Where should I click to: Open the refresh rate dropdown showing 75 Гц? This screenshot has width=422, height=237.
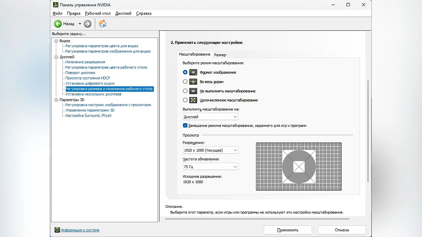click(211, 167)
